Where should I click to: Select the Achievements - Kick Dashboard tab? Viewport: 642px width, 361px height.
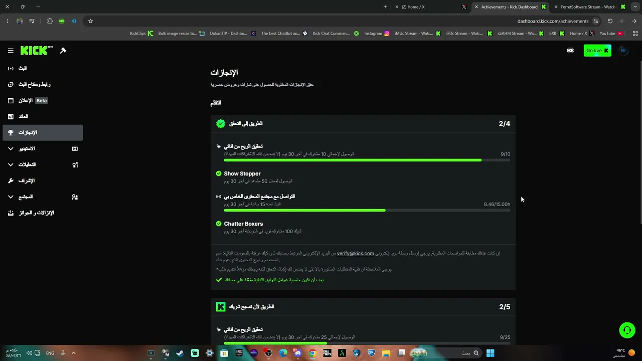click(x=510, y=7)
